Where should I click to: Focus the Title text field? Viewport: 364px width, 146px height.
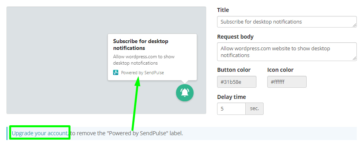point(287,22)
